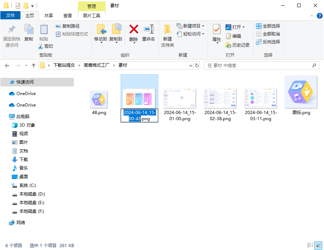Image resolution: width=324 pixels, height=250 pixels.
Task: Open the 图标.png image thumbnail
Action: (301, 92)
